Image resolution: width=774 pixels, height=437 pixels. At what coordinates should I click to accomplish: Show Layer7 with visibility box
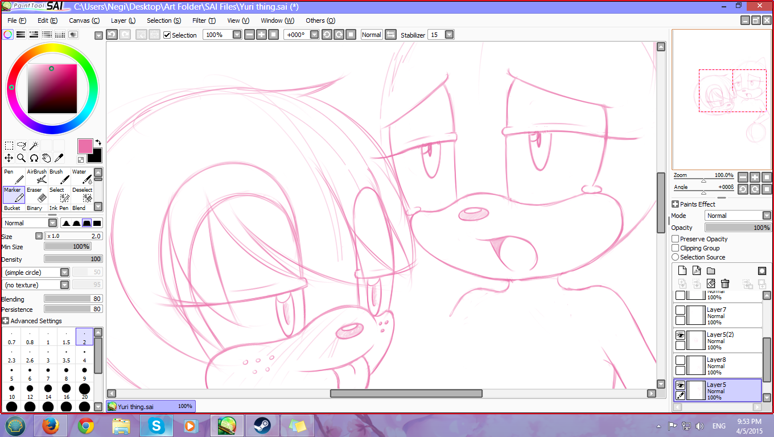click(680, 311)
